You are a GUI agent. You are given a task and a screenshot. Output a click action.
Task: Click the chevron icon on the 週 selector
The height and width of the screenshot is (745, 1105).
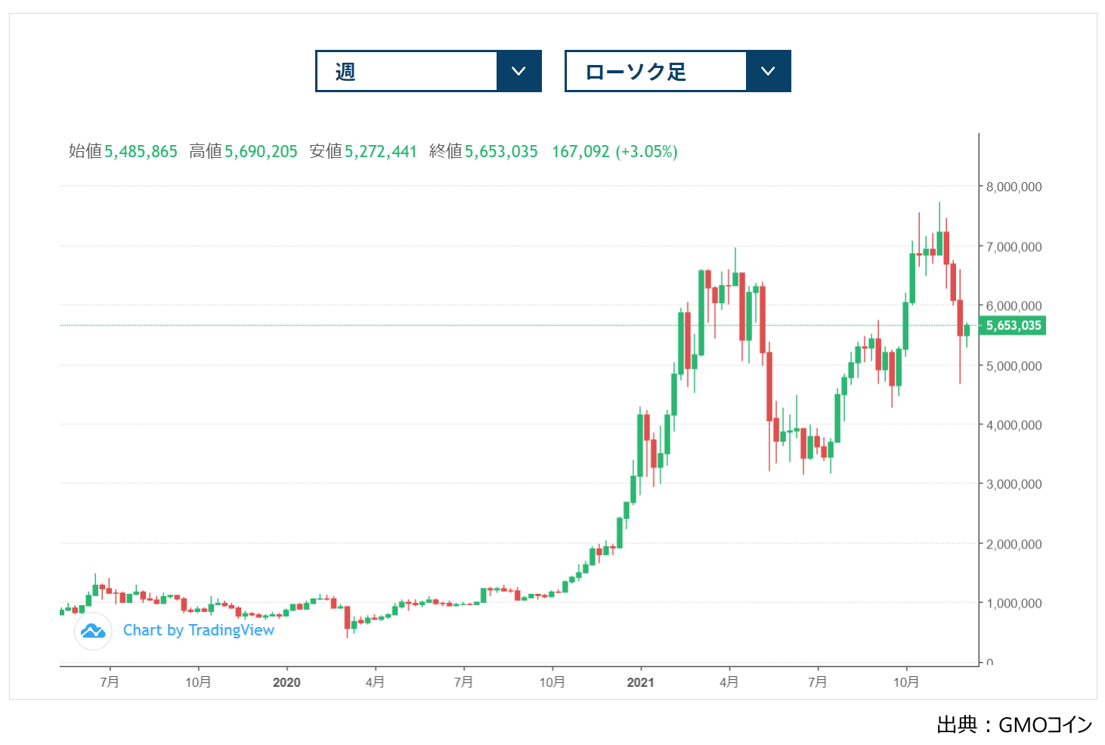[x=518, y=71]
